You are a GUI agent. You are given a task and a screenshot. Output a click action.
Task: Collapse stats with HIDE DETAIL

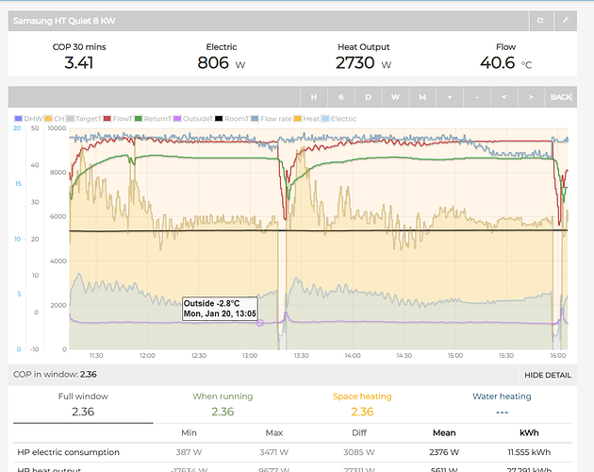(x=548, y=375)
